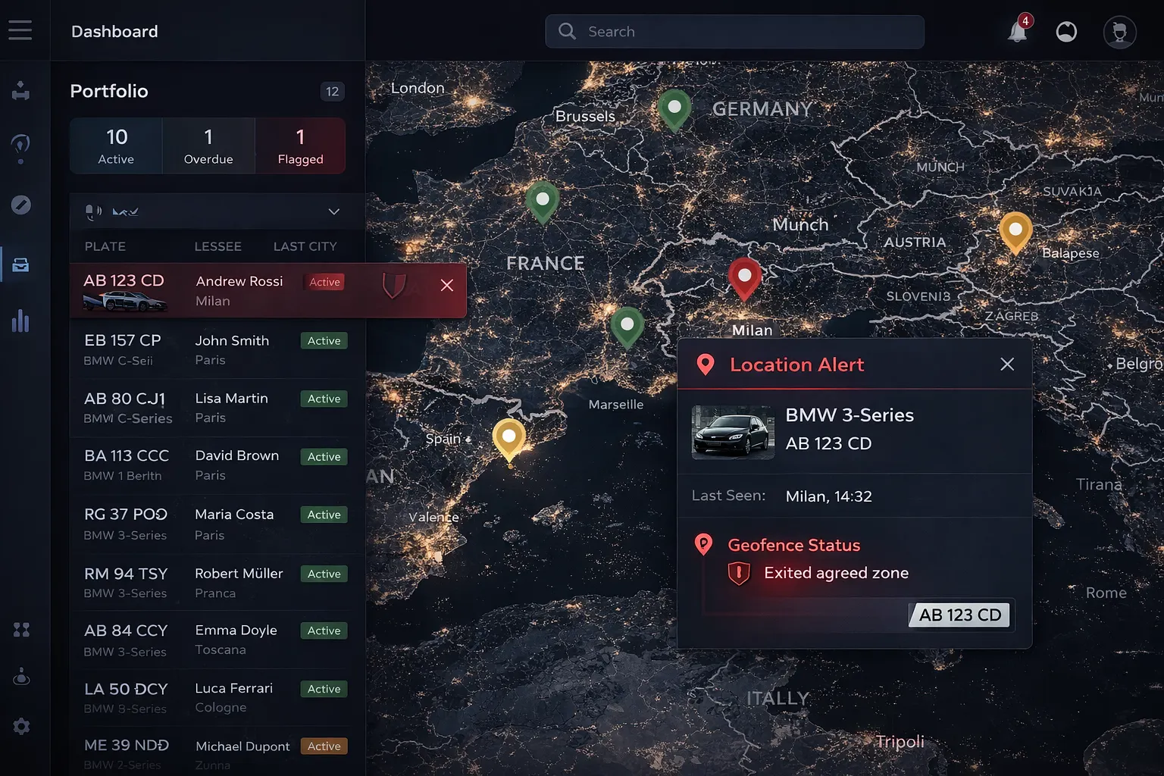Viewport: 1164px width, 776px height.
Task: Open notifications bell with badge
Action: [1017, 32]
